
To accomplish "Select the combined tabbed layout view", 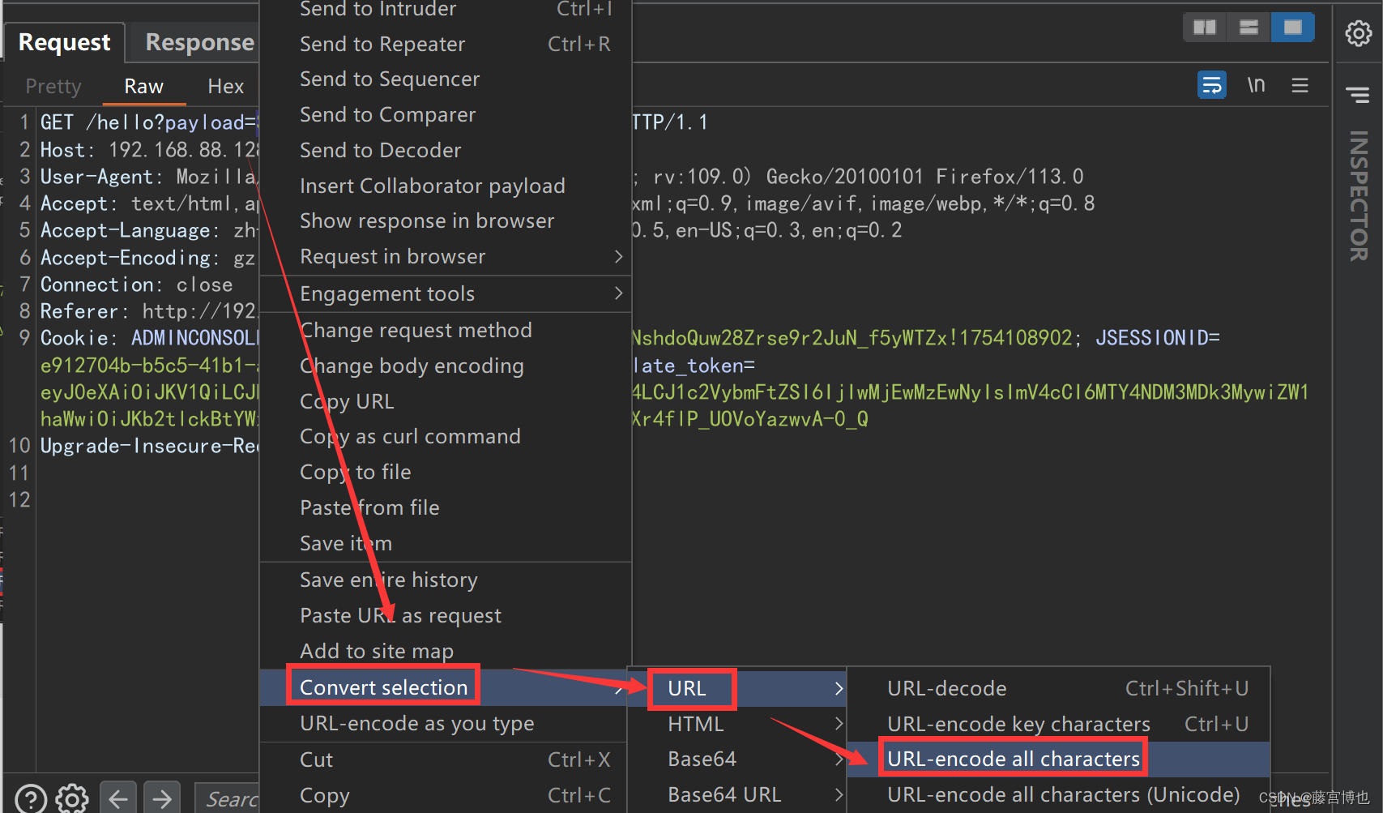I will tap(1293, 28).
